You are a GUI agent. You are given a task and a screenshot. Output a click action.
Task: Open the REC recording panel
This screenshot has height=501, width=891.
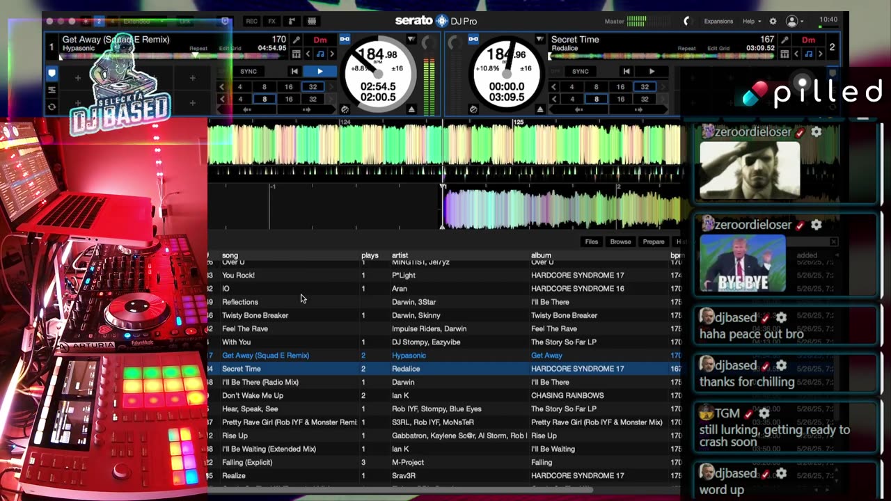click(x=251, y=22)
